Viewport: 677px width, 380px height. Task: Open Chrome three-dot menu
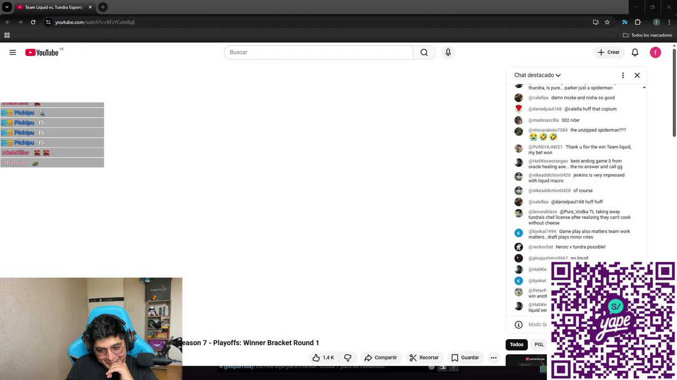[x=669, y=22]
